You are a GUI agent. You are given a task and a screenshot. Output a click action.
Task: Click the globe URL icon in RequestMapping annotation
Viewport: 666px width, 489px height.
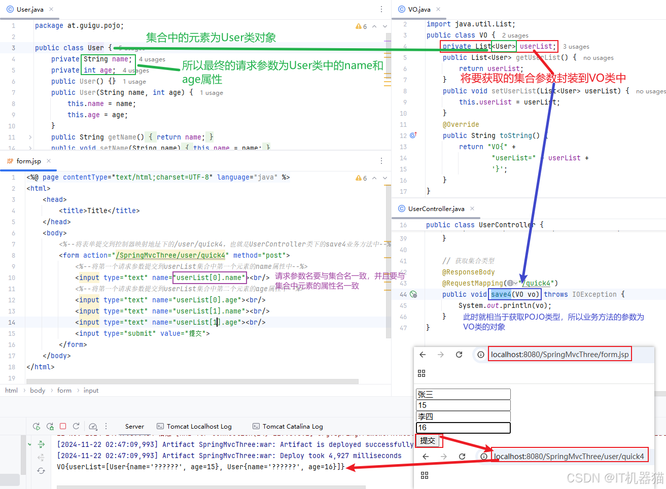tap(510, 283)
